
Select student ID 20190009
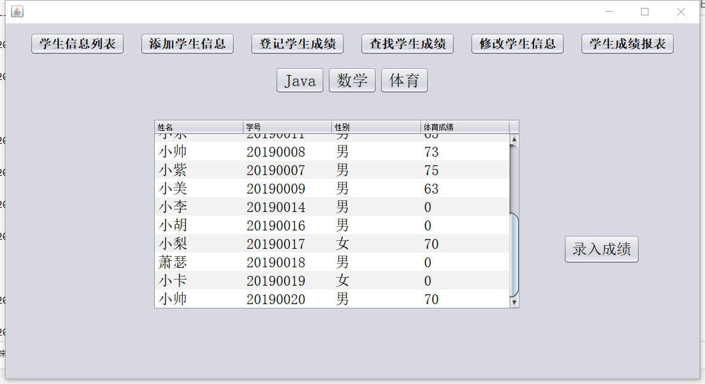point(275,189)
